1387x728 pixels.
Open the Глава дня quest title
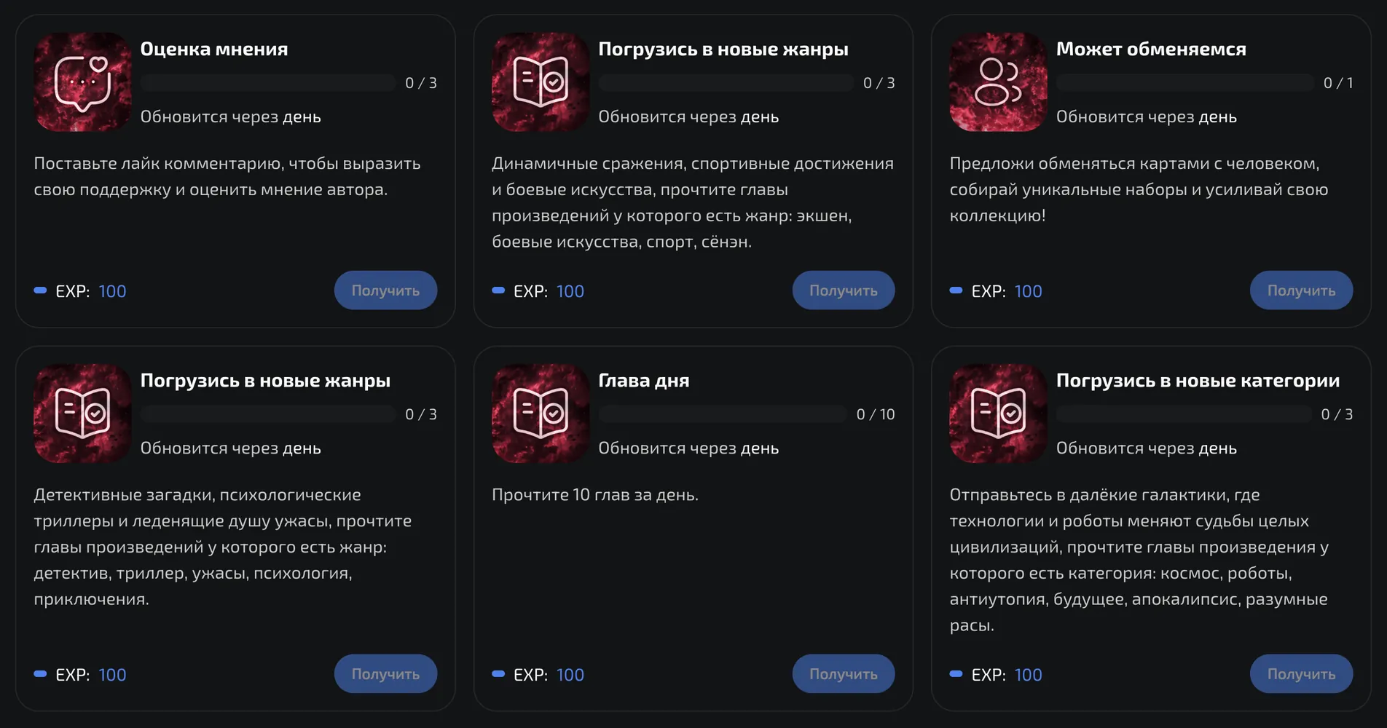click(643, 380)
